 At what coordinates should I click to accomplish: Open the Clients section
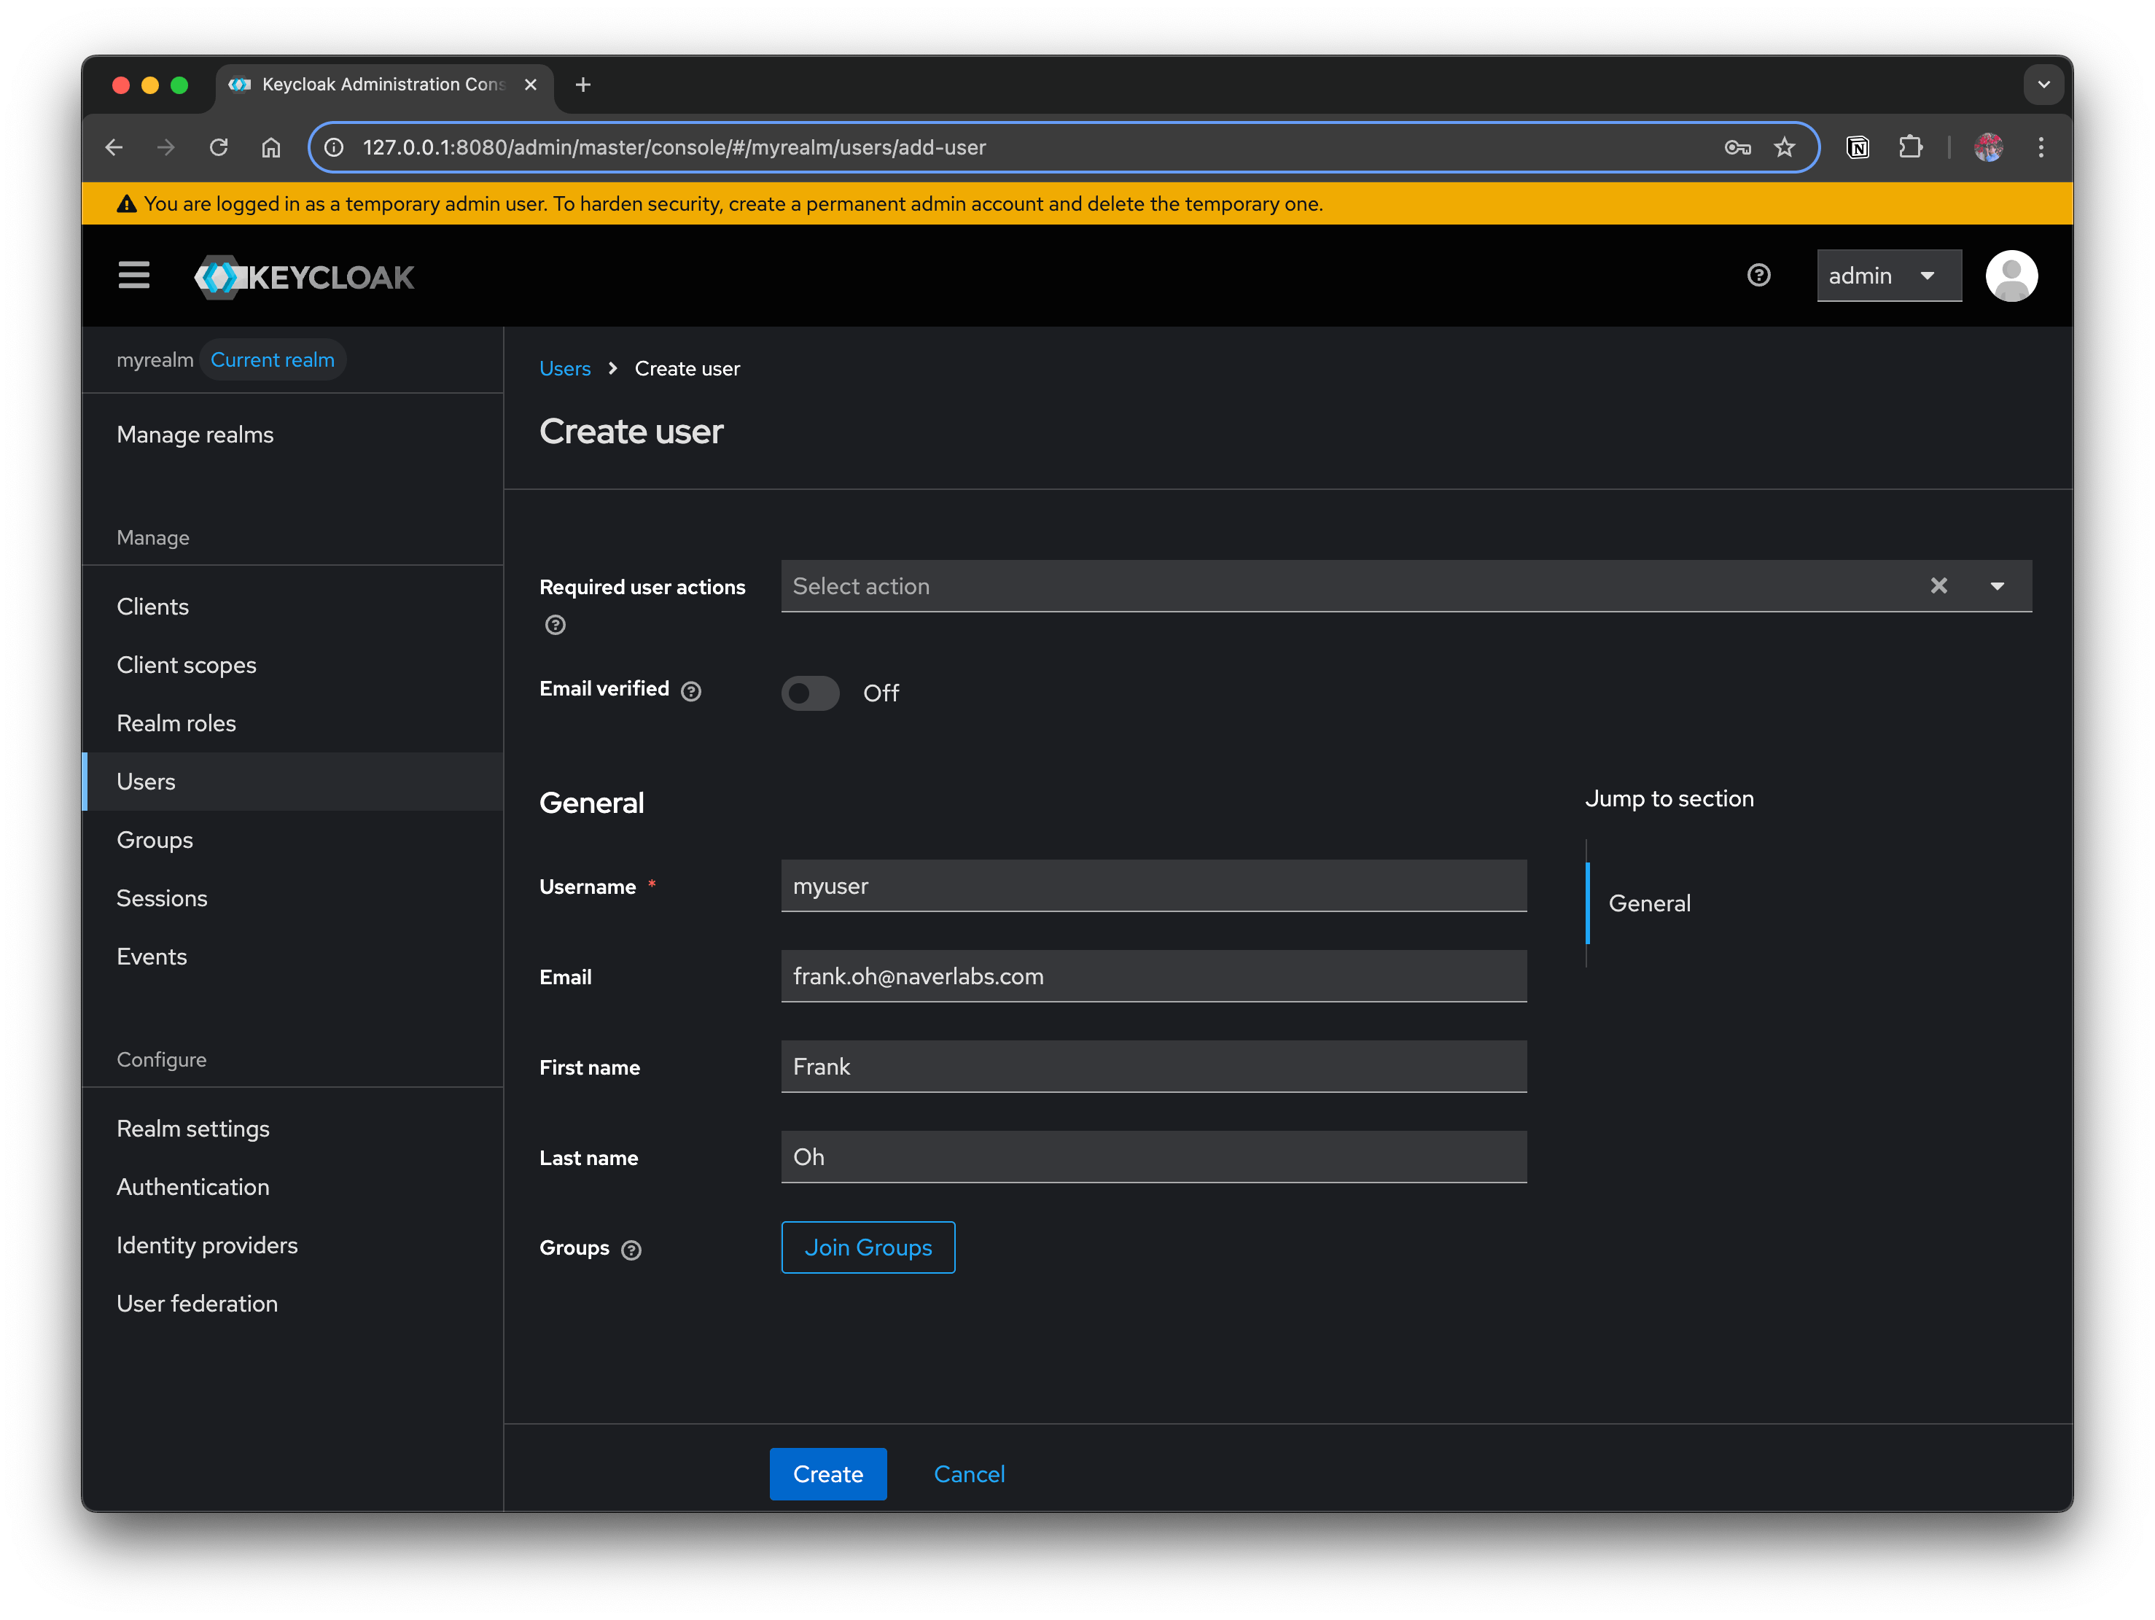153,606
